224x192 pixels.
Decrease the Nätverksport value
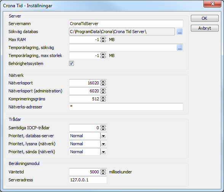[x=103, y=84]
